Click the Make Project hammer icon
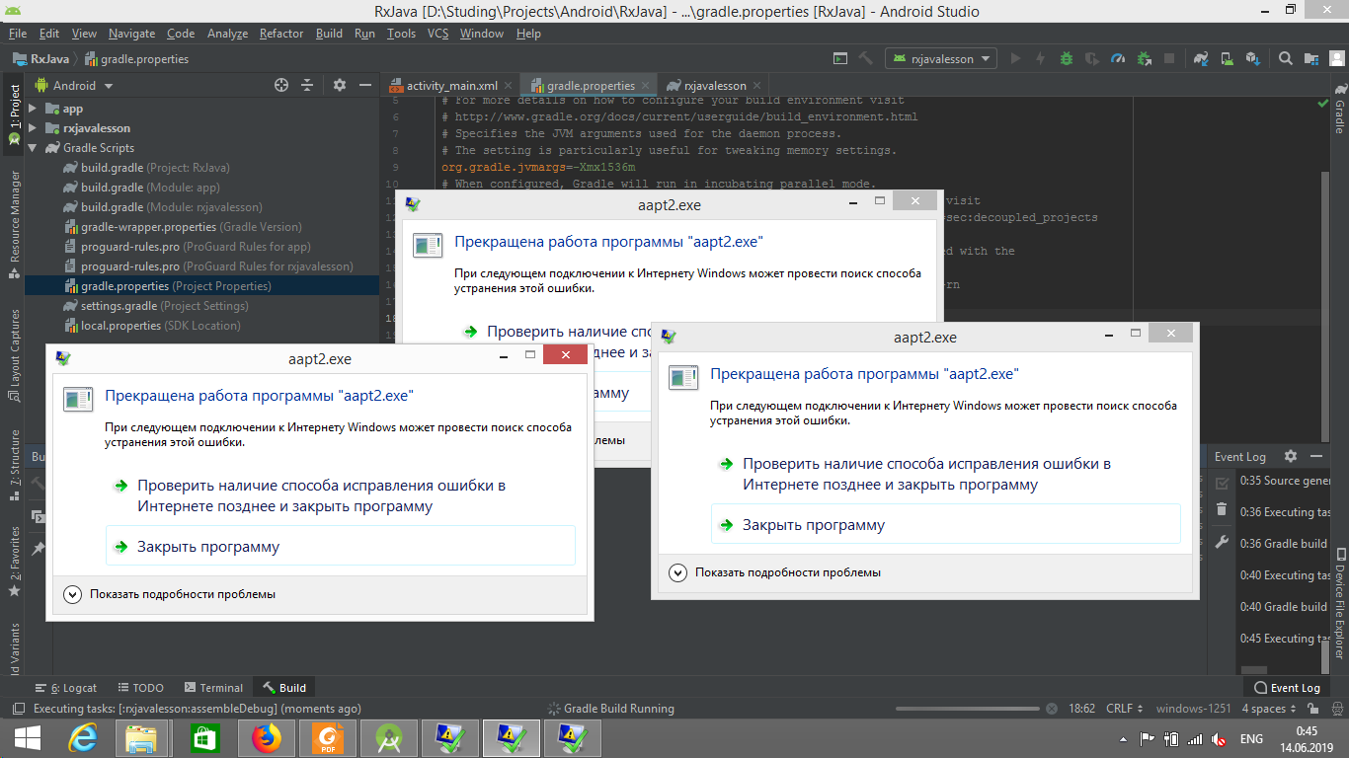This screenshot has height=758, width=1349. click(866, 58)
